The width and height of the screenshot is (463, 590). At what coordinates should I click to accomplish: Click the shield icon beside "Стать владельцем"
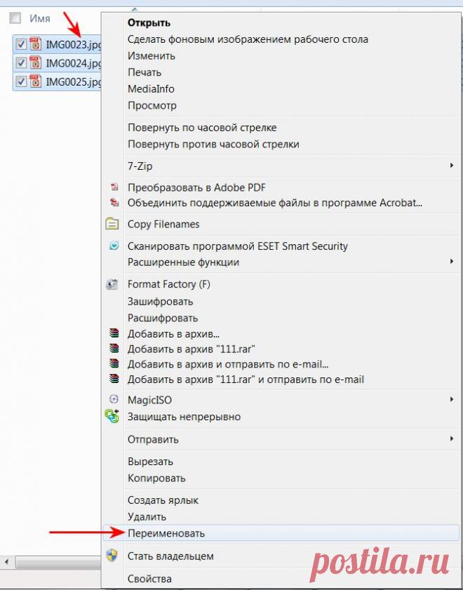point(112,556)
